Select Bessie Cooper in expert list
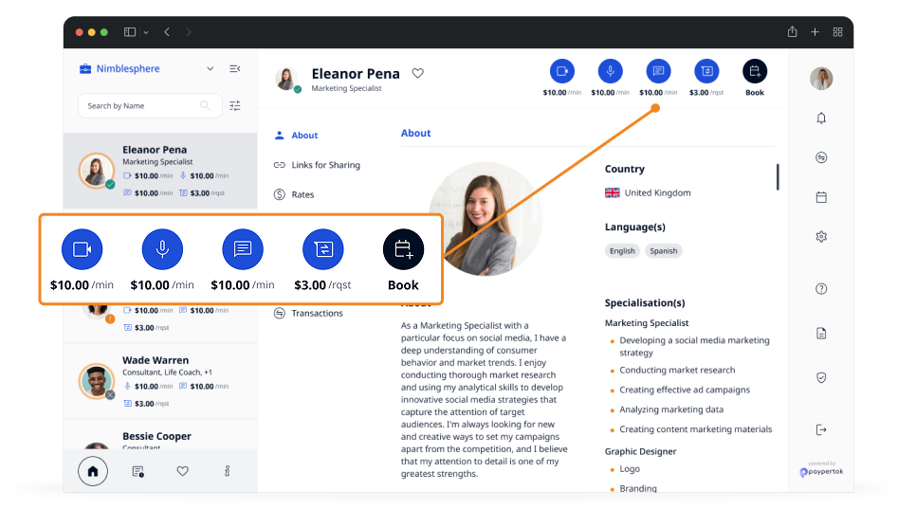916x509 pixels. click(160, 435)
